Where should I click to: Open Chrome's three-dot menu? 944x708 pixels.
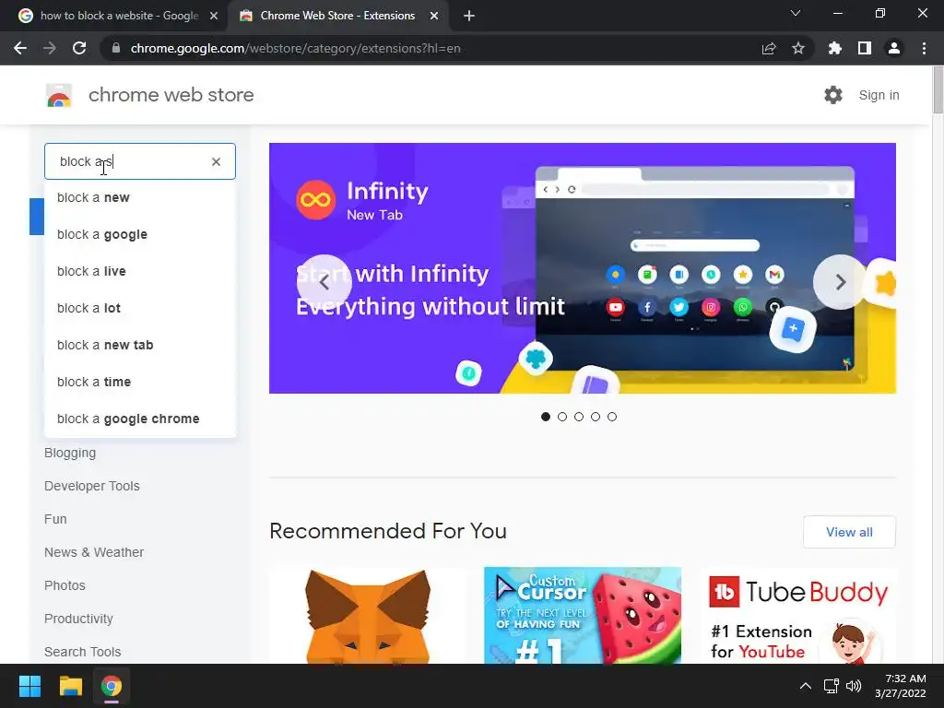tap(924, 48)
